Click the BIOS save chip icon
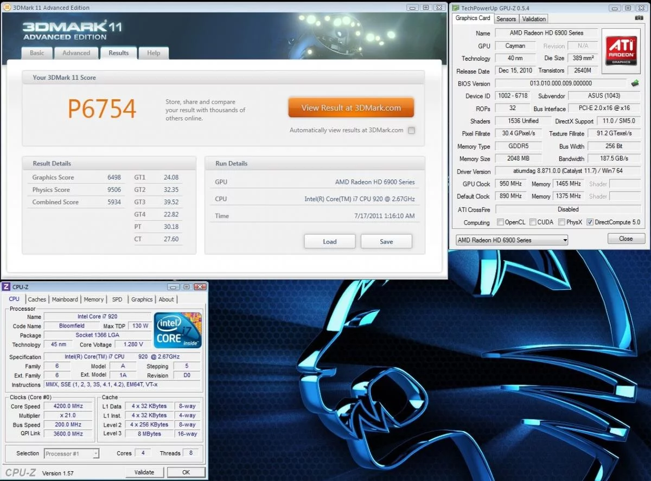Screen dimensions: 651x481 [635, 84]
